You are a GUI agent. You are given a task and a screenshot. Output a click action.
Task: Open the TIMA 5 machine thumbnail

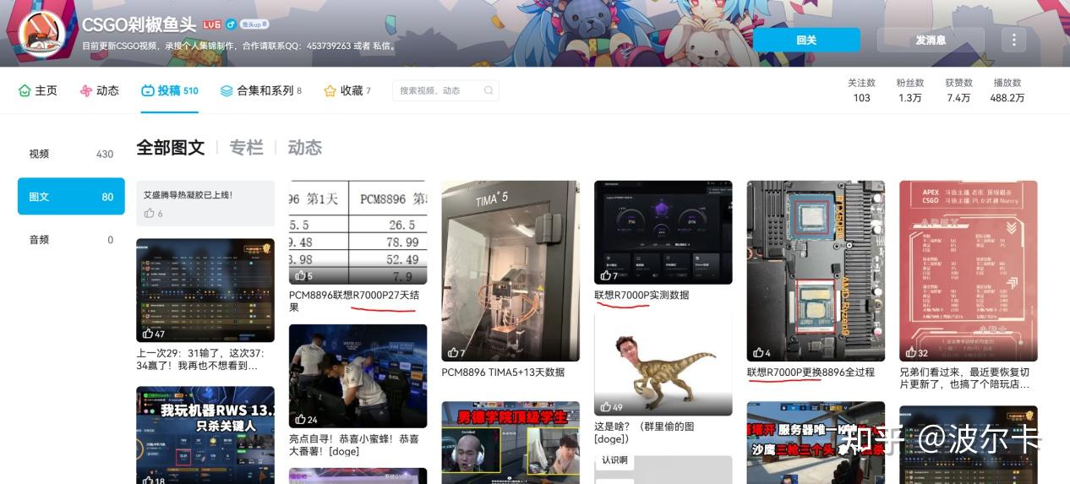point(510,271)
